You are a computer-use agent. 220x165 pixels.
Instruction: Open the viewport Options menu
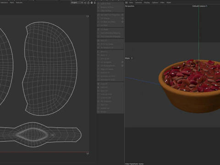[155, 3]
